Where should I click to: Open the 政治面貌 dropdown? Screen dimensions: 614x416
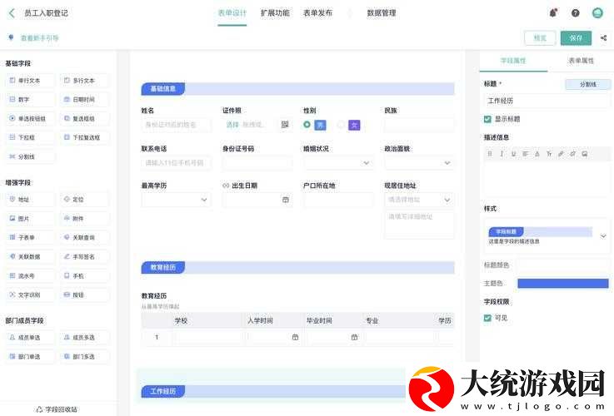tap(419, 162)
